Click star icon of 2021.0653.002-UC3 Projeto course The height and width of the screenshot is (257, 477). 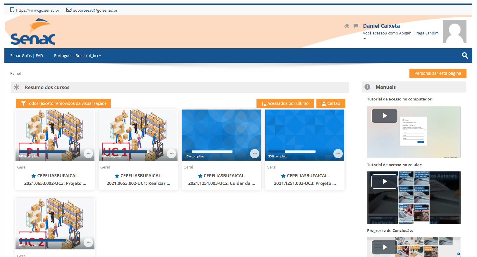[34, 176]
